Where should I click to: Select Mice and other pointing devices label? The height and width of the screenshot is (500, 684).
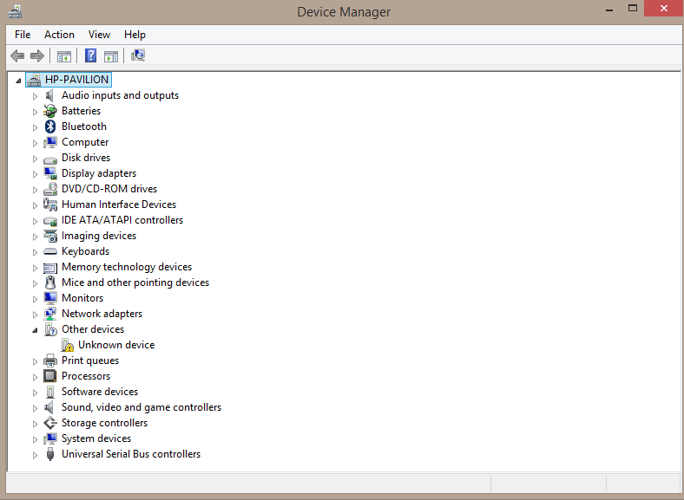(x=135, y=282)
